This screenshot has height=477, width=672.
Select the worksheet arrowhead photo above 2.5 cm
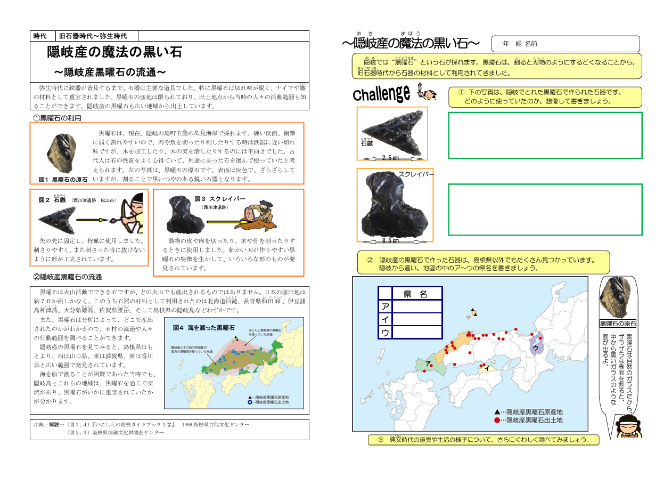click(x=394, y=133)
